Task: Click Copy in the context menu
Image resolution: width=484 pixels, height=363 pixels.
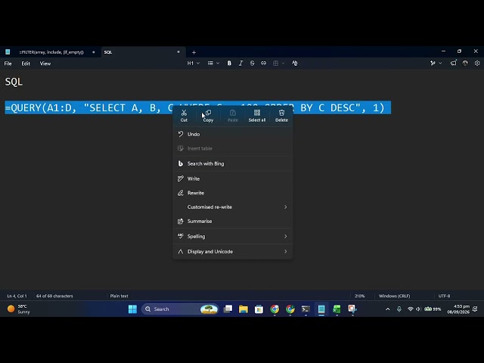Action: click(208, 116)
